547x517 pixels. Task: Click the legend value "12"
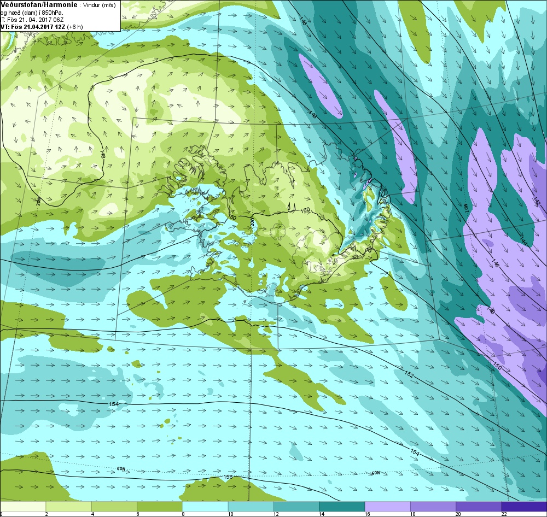[x=276, y=514]
